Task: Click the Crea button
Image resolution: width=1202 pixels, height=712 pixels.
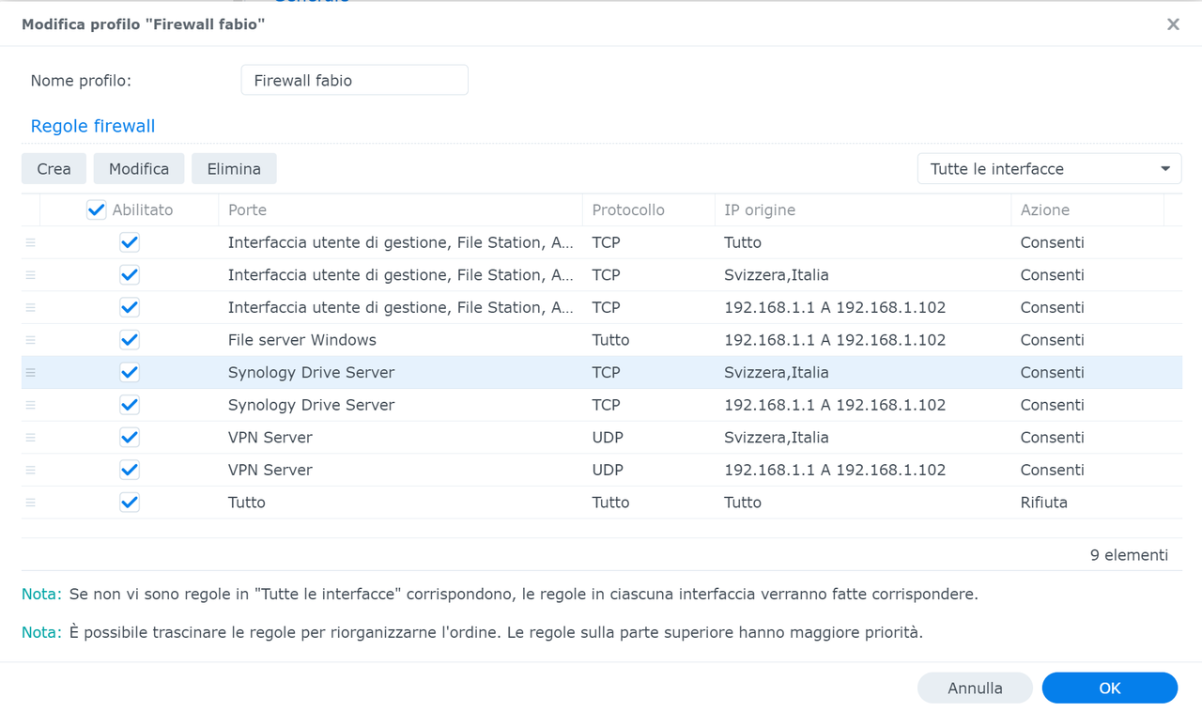Action: pos(54,169)
